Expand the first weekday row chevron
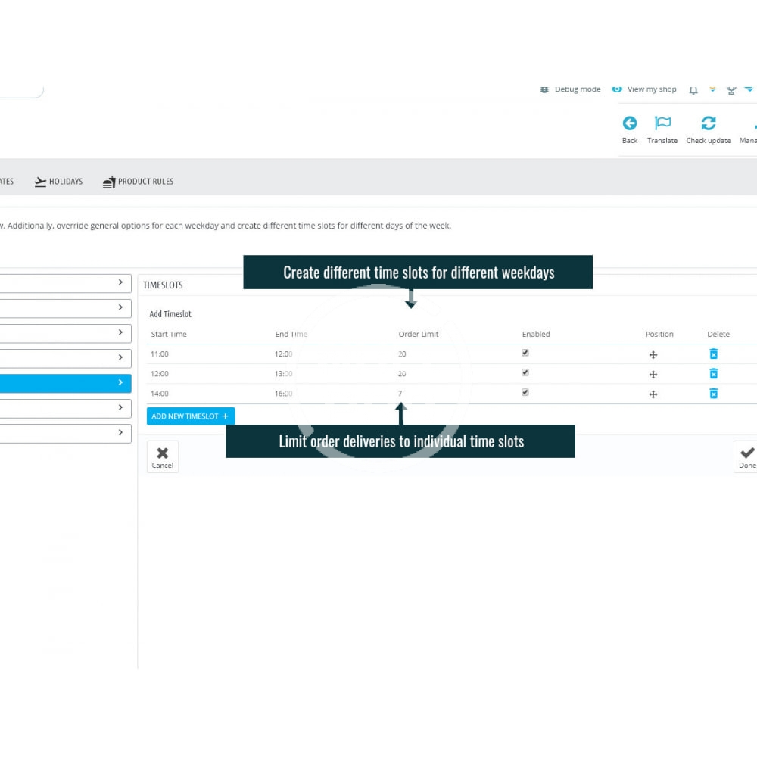The width and height of the screenshot is (757, 757). pyautogui.click(x=120, y=282)
